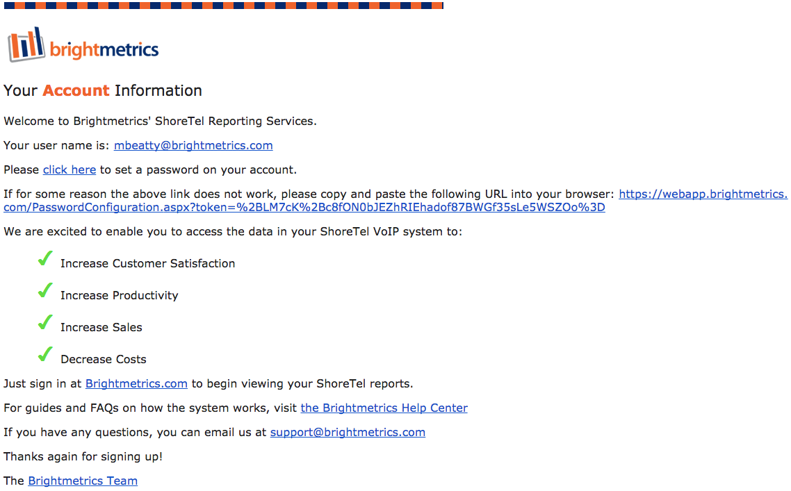Click the "Increase Sales" list text
Viewport: 791px width, 491px height.
click(101, 327)
